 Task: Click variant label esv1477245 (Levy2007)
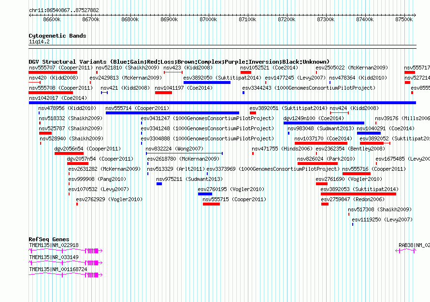pos(296,78)
